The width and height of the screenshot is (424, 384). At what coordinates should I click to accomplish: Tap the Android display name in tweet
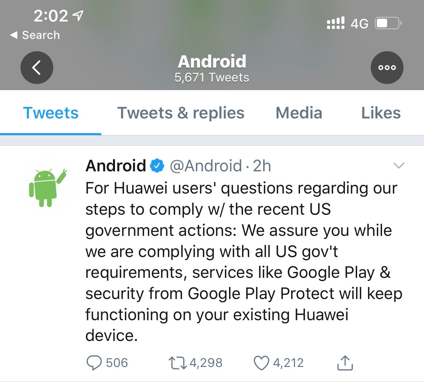point(116,166)
